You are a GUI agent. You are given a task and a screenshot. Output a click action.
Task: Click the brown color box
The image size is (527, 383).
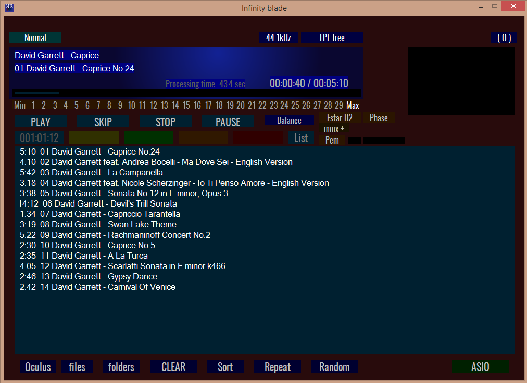pos(203,137)
